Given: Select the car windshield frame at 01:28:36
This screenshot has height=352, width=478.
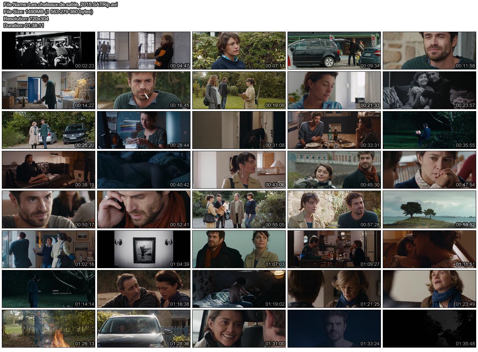Looking at the screenshot, I should pyautogui.click(x=144, y=328).
